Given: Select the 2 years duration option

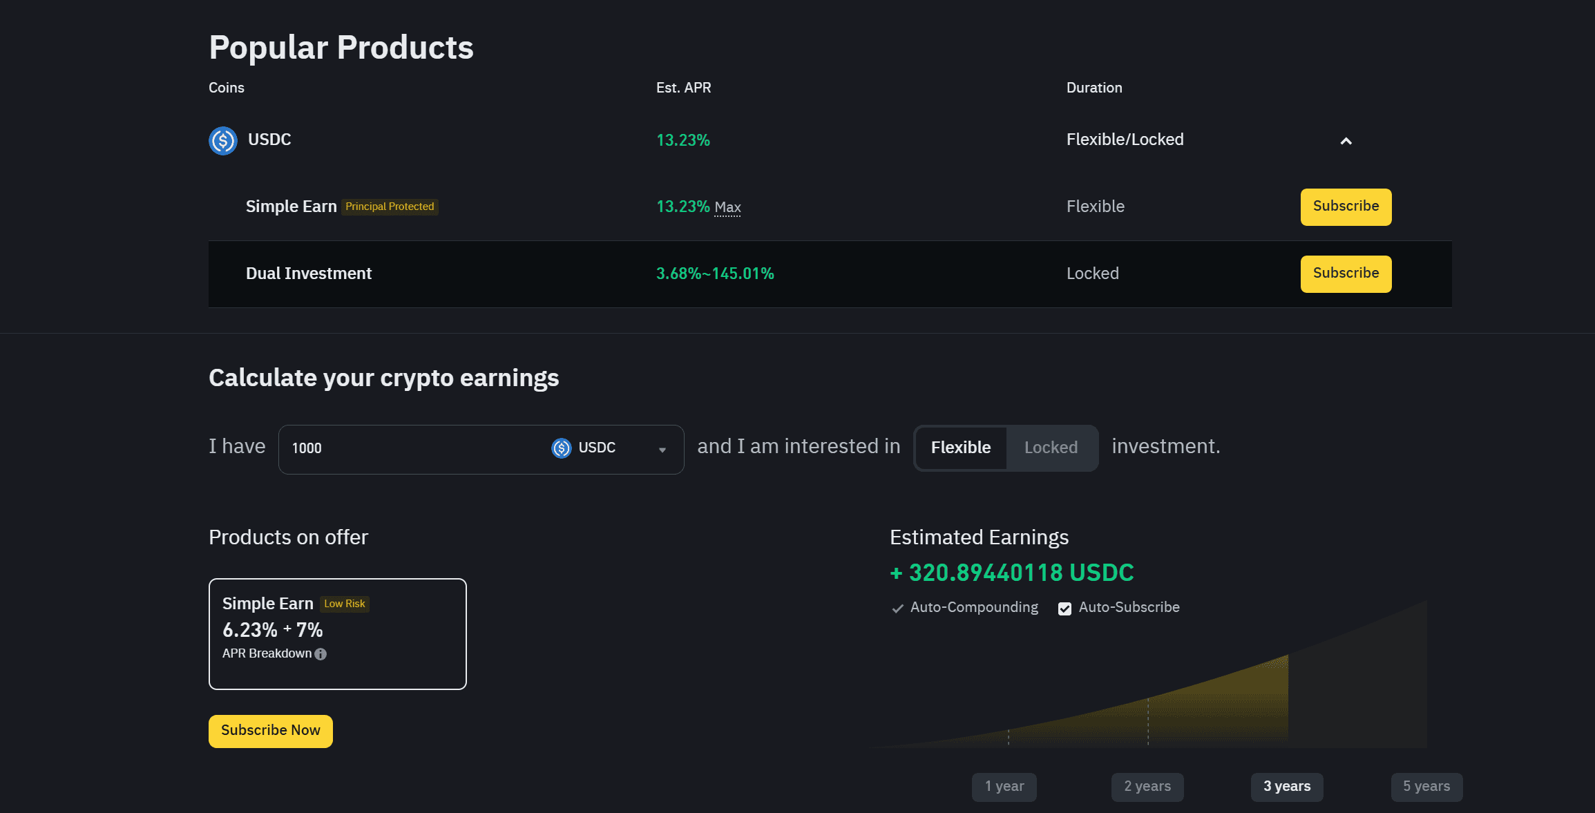Looking at the screenshot, I should click(1147, 786).
